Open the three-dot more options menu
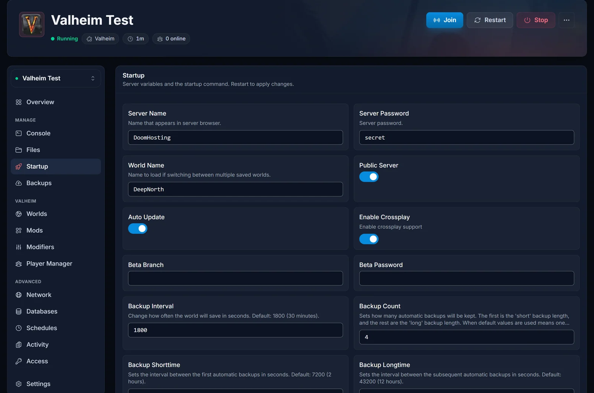The image size is (594, 393). pyautogui.click(x=567, y=20)
